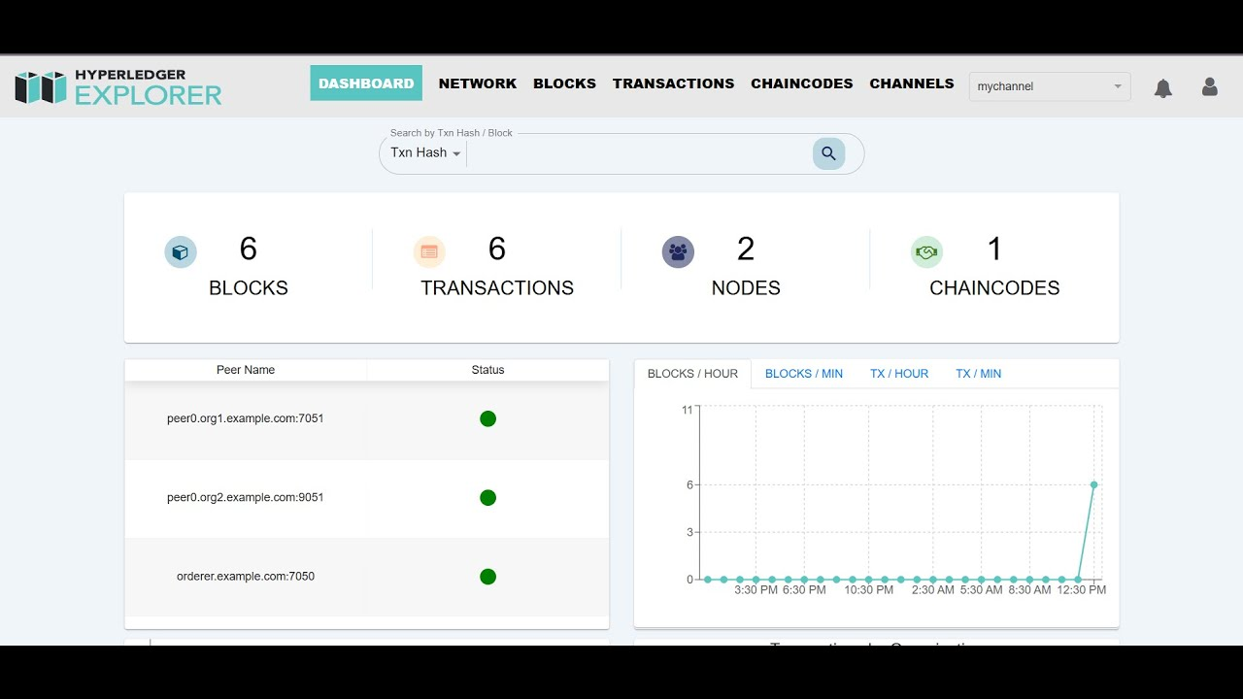The width and height of the screenshot is (1243, 699).
Task: Open the notifications bell
Action: pyautogui.click(x=1163, y=88)
